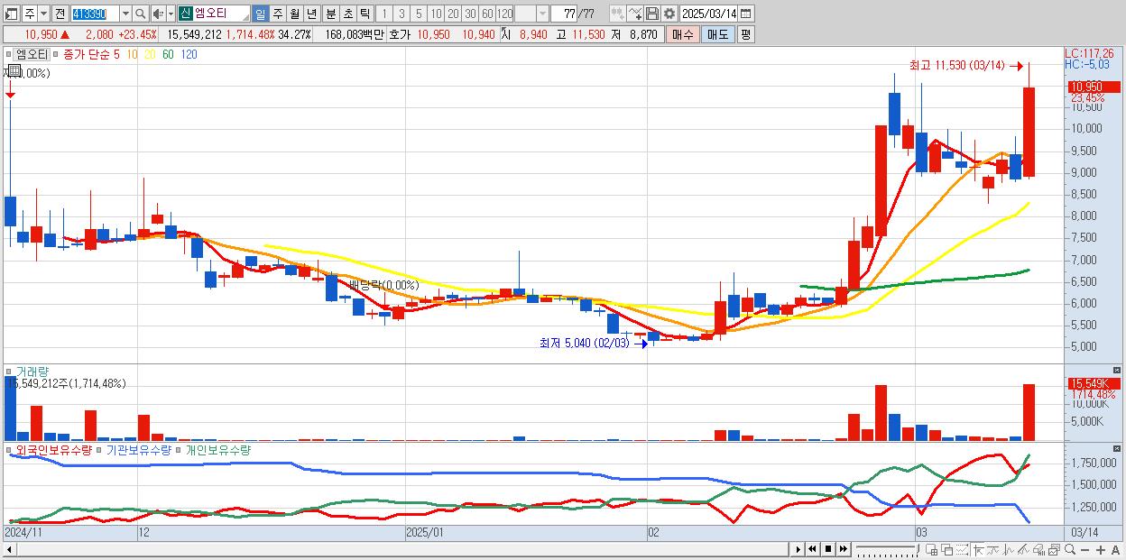This screenshot has width=1126, height=560.
Task: Click the split-window grid icon
Action: pos(932,549)
